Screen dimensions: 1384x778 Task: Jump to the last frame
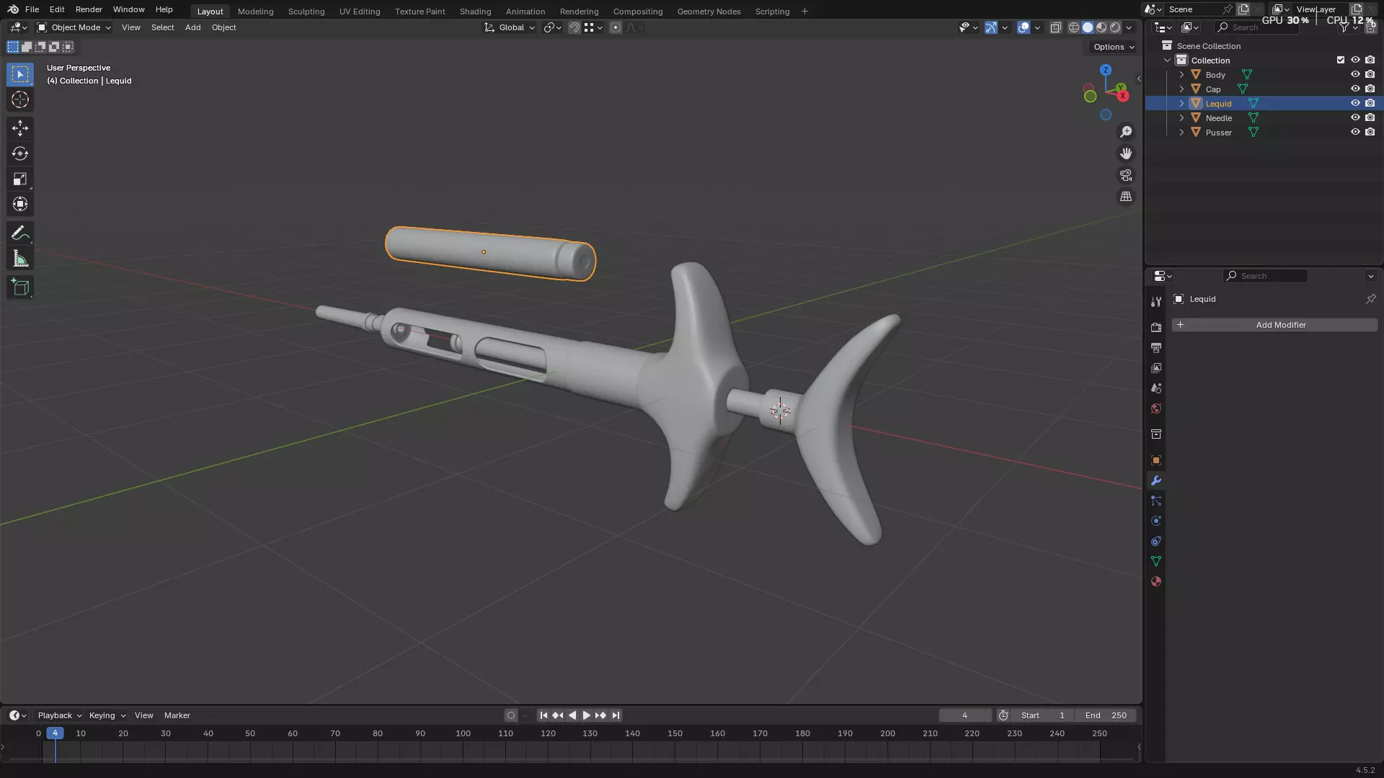(x=616, y=715)
